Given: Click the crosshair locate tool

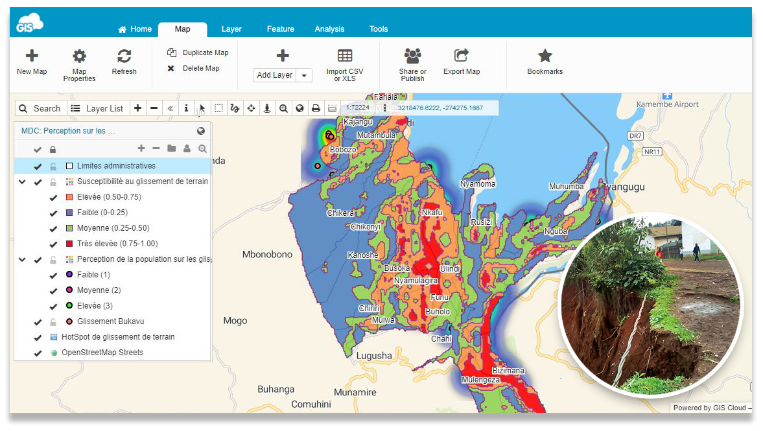Looking at the screenshot, I should click(251, 108).
